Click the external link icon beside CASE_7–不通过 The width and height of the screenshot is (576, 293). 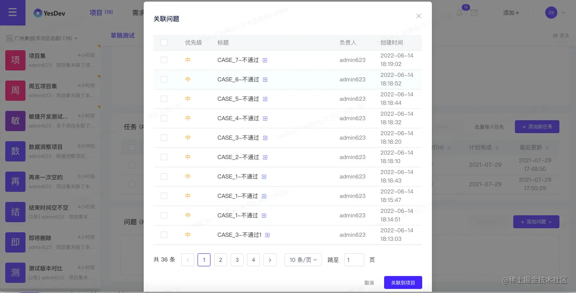(265, 60)
